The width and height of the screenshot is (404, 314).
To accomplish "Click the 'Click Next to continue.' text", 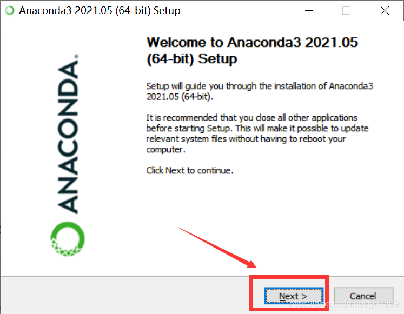I will tap(190, 170).
